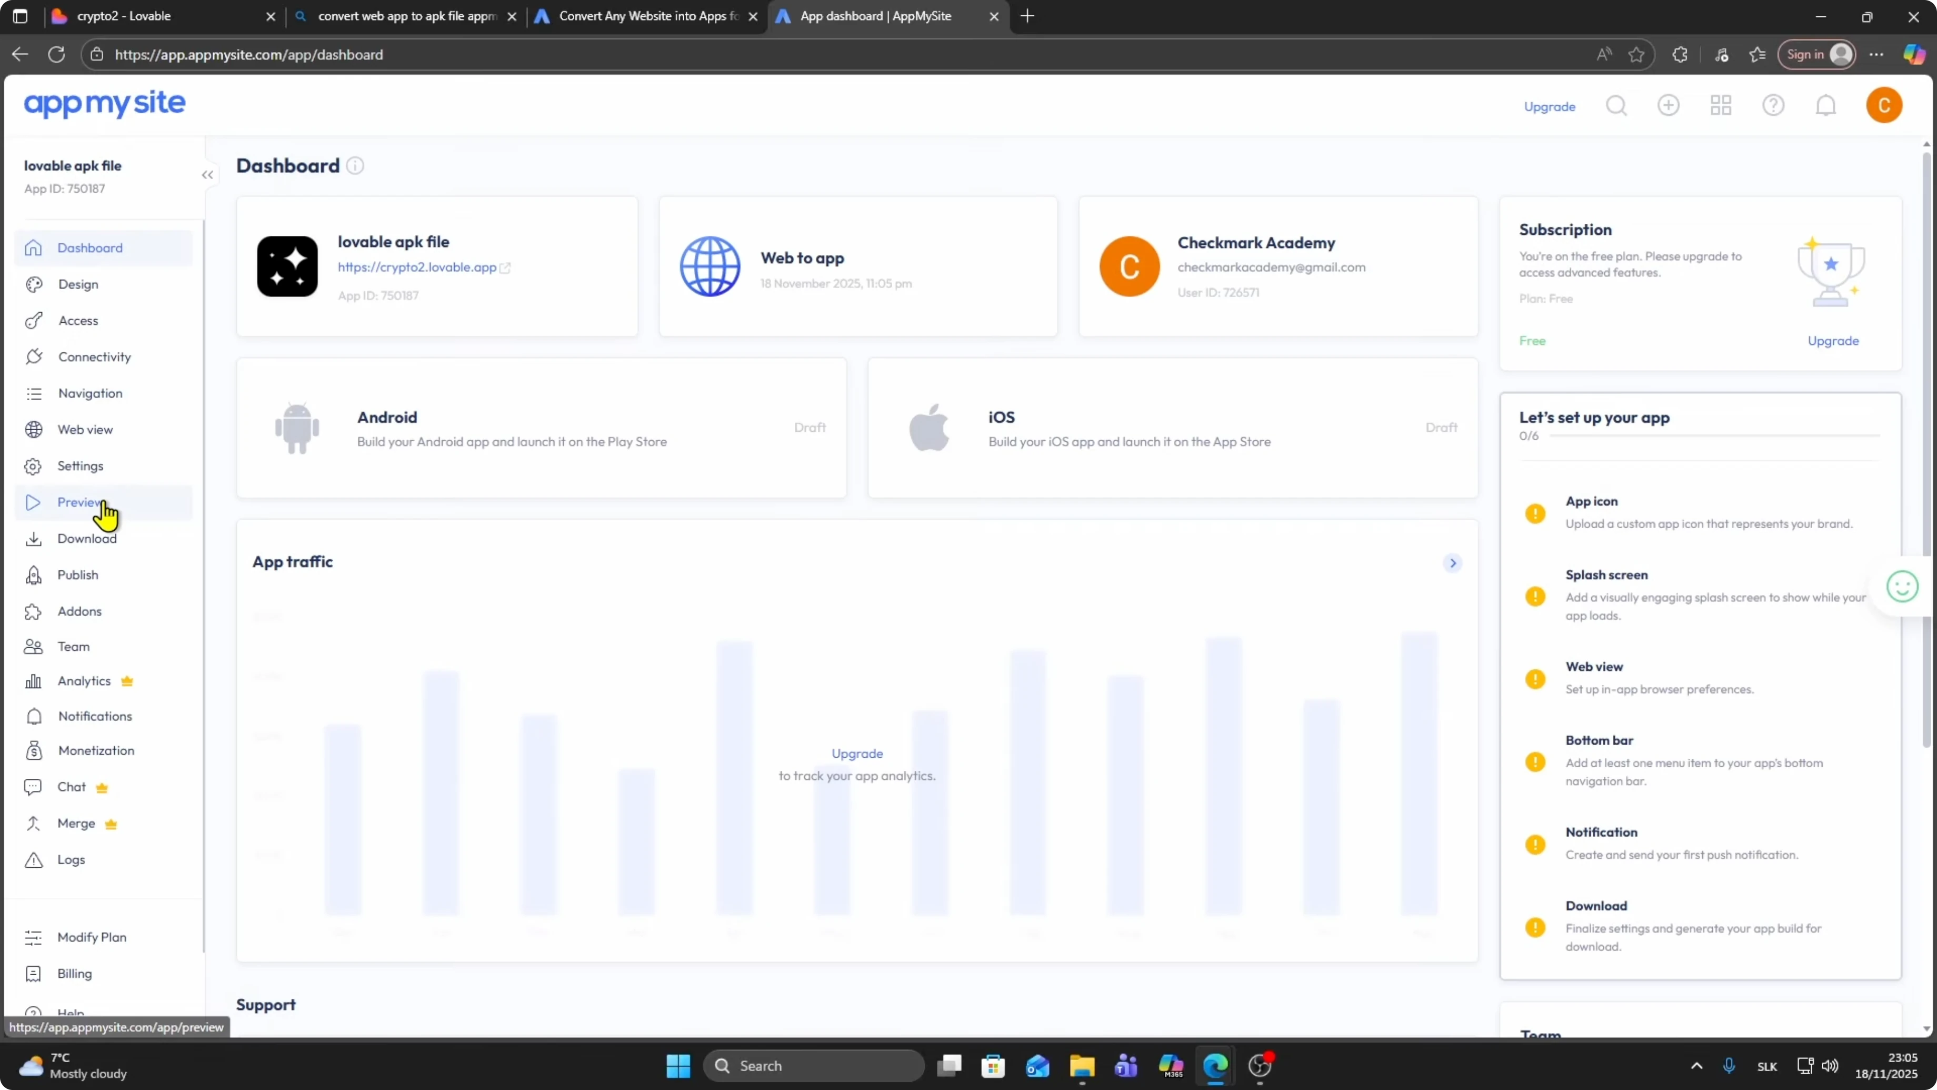
Task: Click the Dashboard info icon
Action: click(355, 165)
